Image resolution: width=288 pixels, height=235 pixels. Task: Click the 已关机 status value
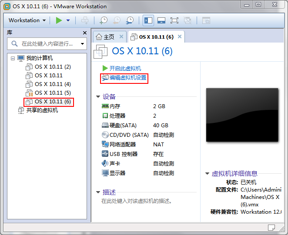click(248, 182)
